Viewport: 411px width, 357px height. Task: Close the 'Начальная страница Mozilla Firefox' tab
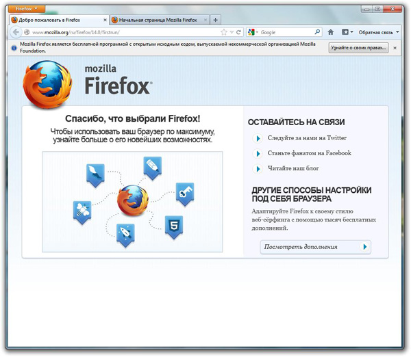[206, 20]
